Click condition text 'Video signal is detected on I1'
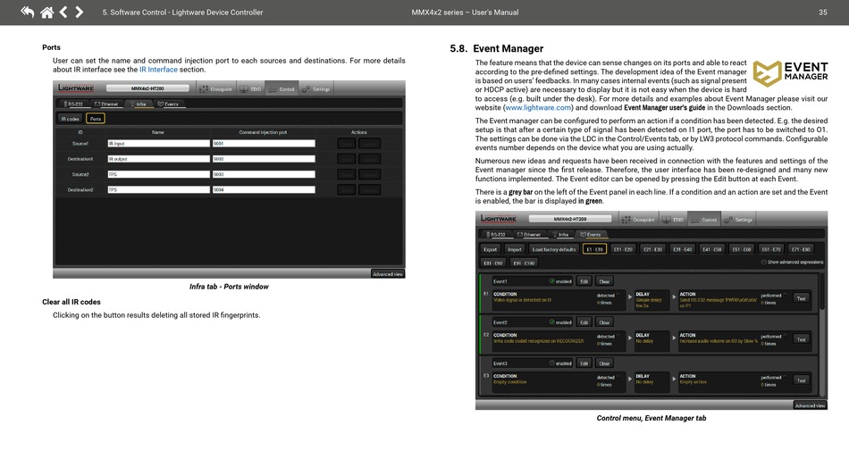849x476 pixels. (x=522, y=300)
